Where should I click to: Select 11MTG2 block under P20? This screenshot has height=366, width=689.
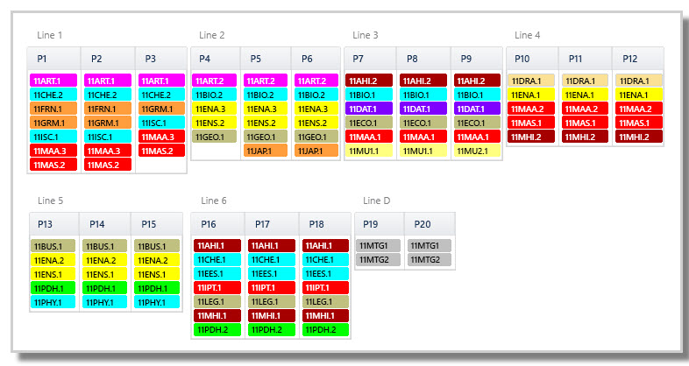coord(430,260)
